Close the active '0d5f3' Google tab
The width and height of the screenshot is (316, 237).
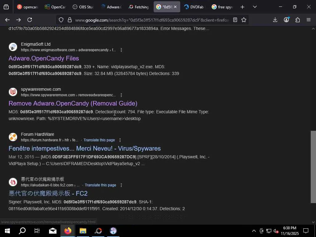pyautogui.click(x=175, y=7)
